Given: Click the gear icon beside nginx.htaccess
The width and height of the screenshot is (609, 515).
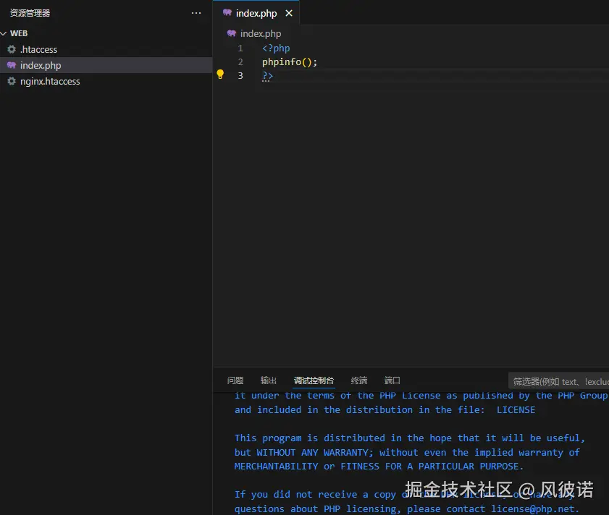Looking at the screenshot, I should point(12,81).
